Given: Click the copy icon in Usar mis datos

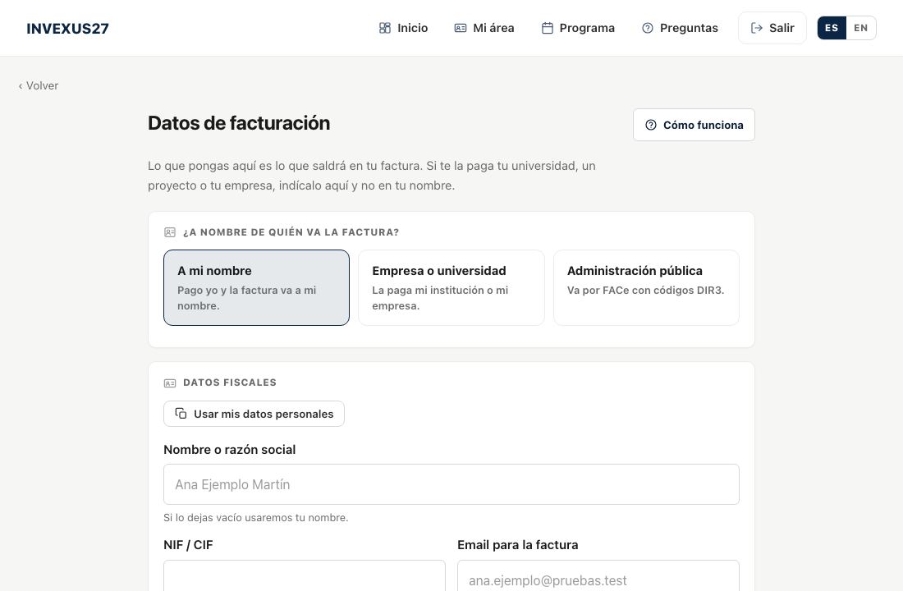Looking at the screenshot, I should [181, 414].
